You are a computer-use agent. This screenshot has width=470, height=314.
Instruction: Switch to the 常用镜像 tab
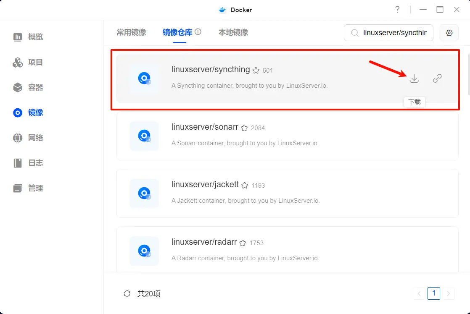[x=131, y=32]
